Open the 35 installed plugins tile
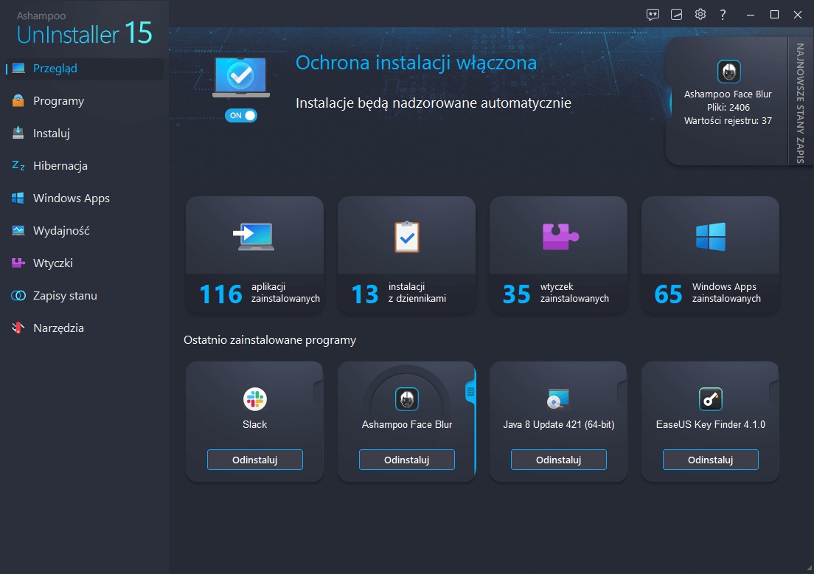 tap(559, 255)
